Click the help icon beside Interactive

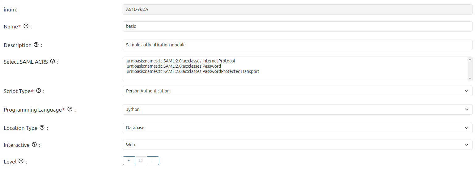(x=34, y=145)
